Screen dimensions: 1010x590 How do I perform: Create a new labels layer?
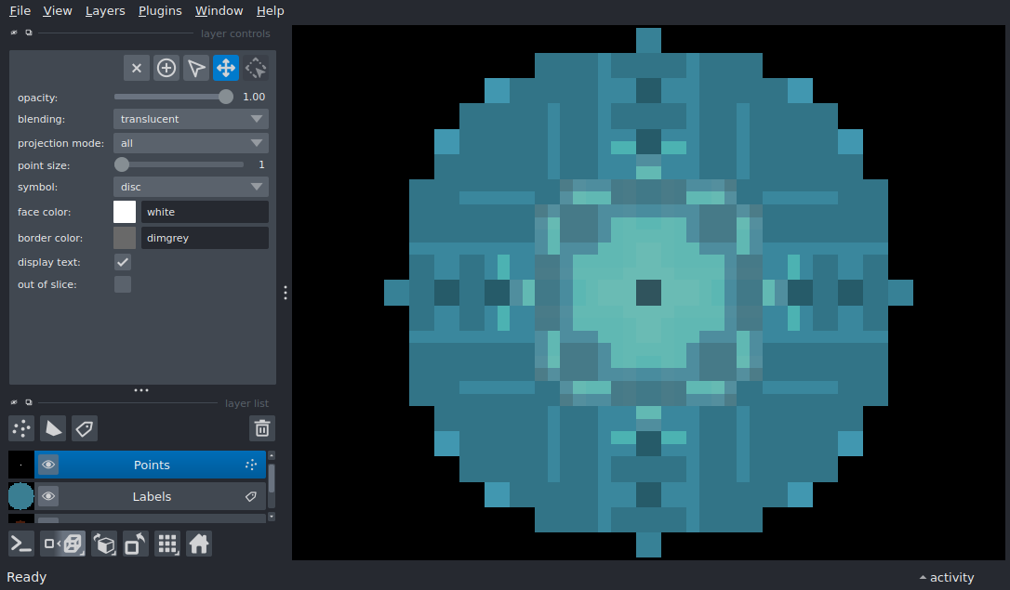85,428
